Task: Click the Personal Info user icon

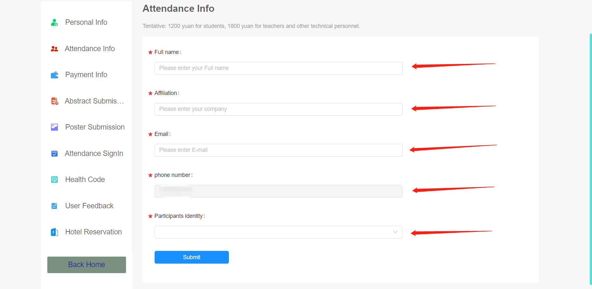Action: coord(54,23)
